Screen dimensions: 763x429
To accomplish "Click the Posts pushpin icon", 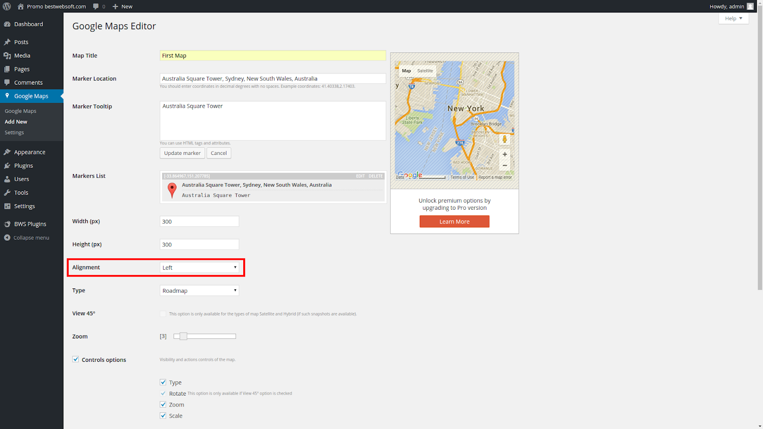I will (7, 42).
